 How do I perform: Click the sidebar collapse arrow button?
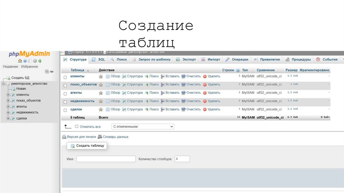62,52
